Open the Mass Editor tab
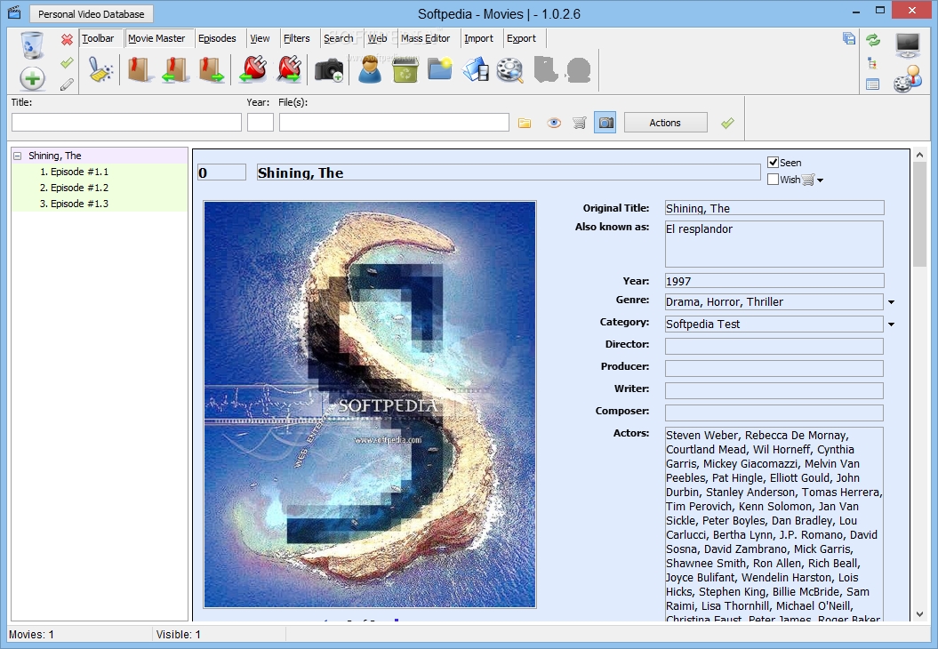 click(x=425, y=38)
